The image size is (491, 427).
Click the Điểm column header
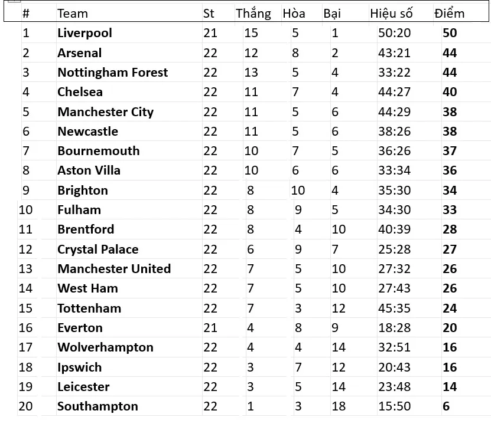(x=449, y=14)
